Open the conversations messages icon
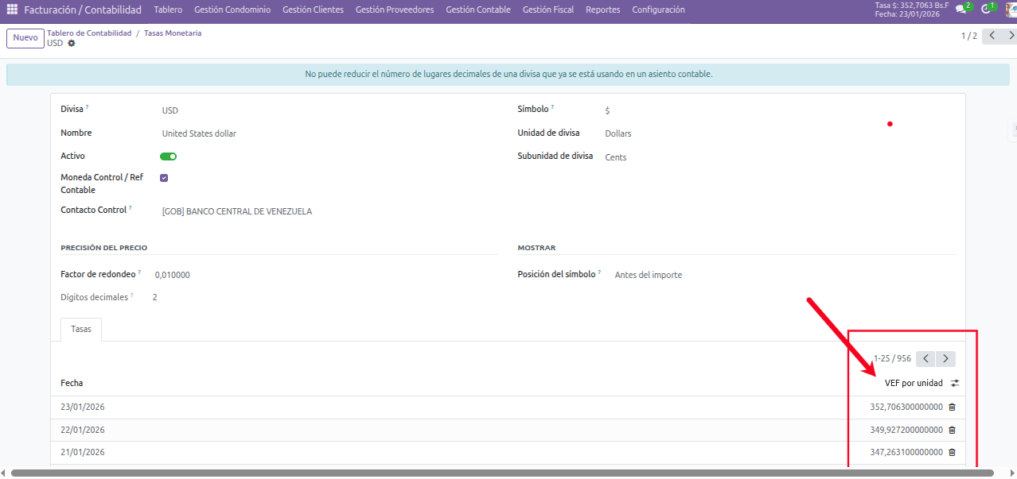The height and width of the screenshot is (479, 1017). point(961,10)
